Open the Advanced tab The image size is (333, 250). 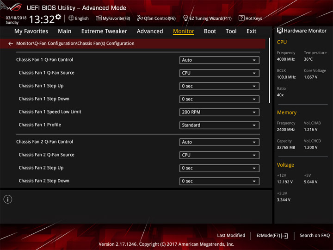(x=150, y=31)
